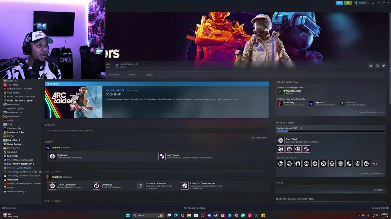391x219 pixels.
Task: Click the Unyielding achievement icon
Action: (x=96, y=186)
